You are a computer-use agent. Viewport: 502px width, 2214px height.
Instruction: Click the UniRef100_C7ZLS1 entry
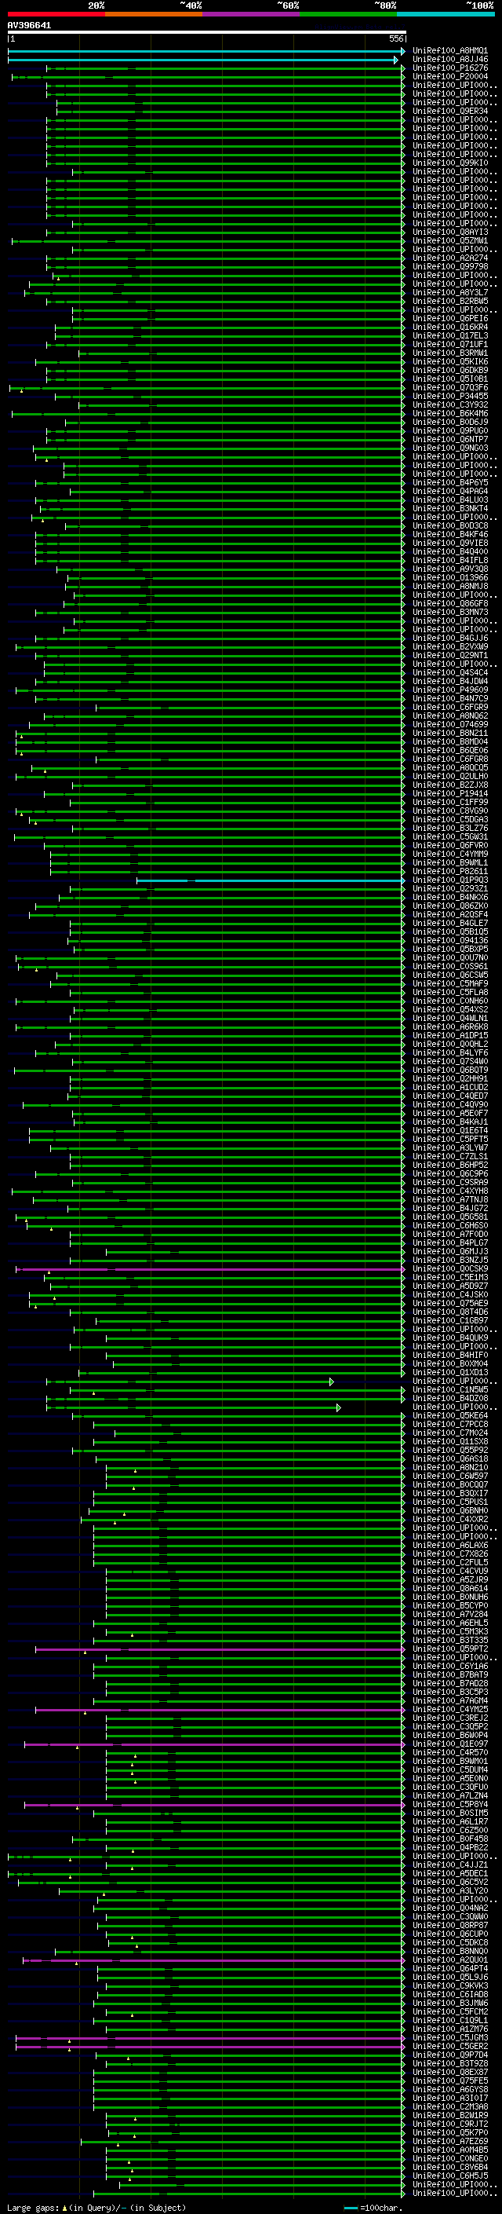[450, 1157]
